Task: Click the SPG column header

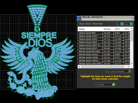Action: click(127, 29)
